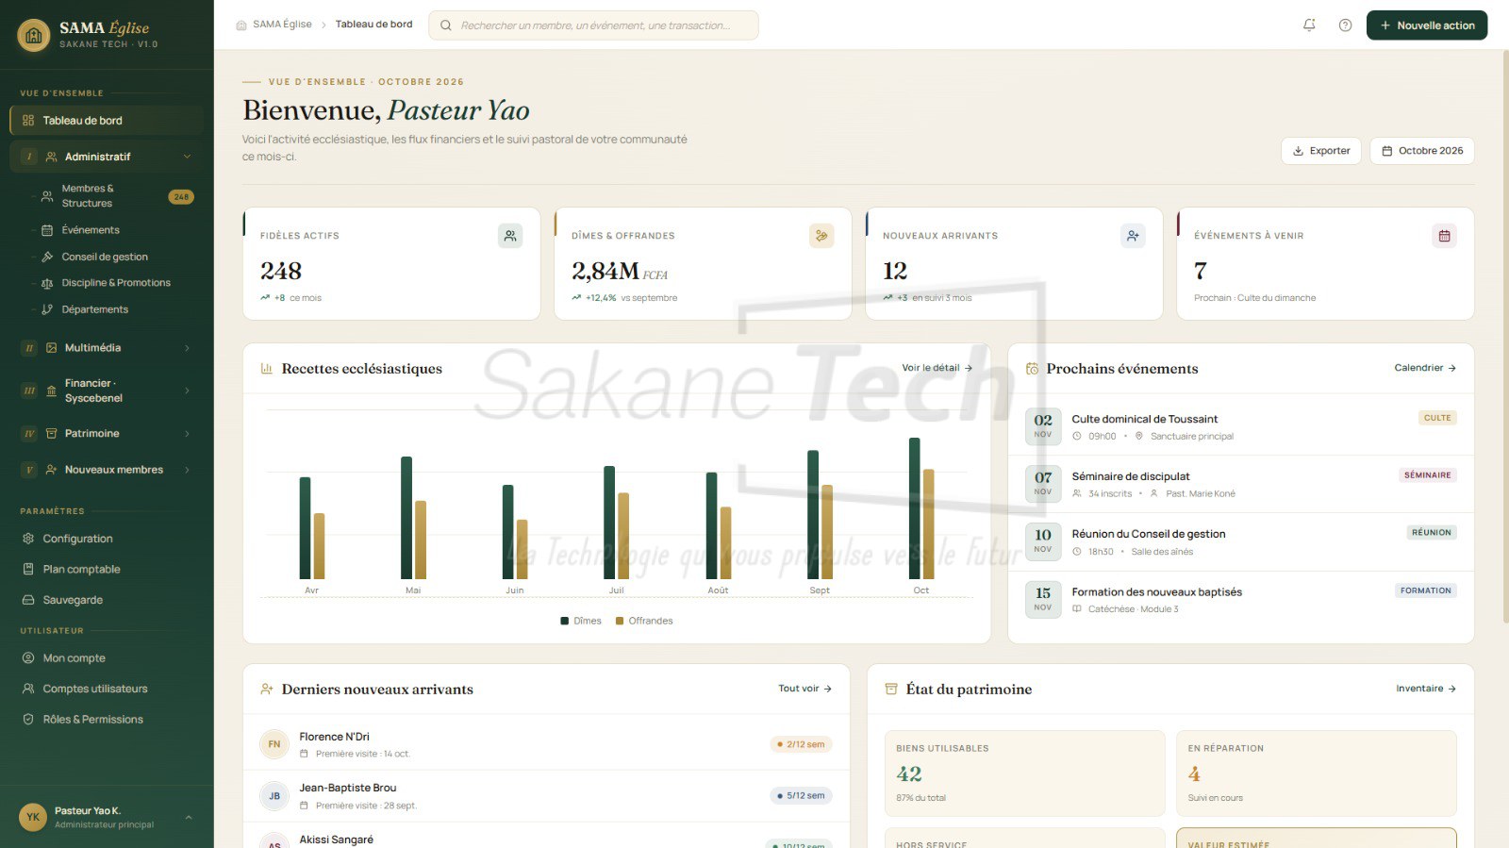Click the Oct bar group in chart

(x=921, y=508)
